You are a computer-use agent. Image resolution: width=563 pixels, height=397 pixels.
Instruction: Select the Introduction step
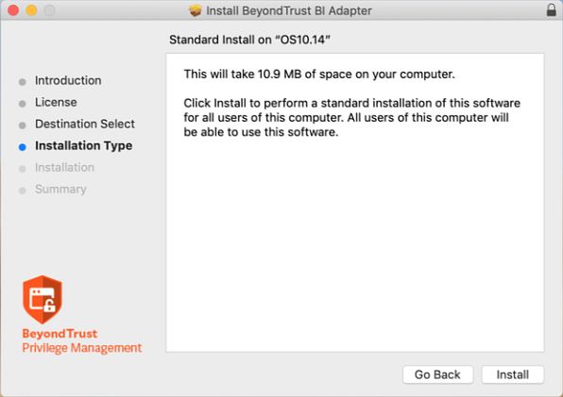pos(68,80)
